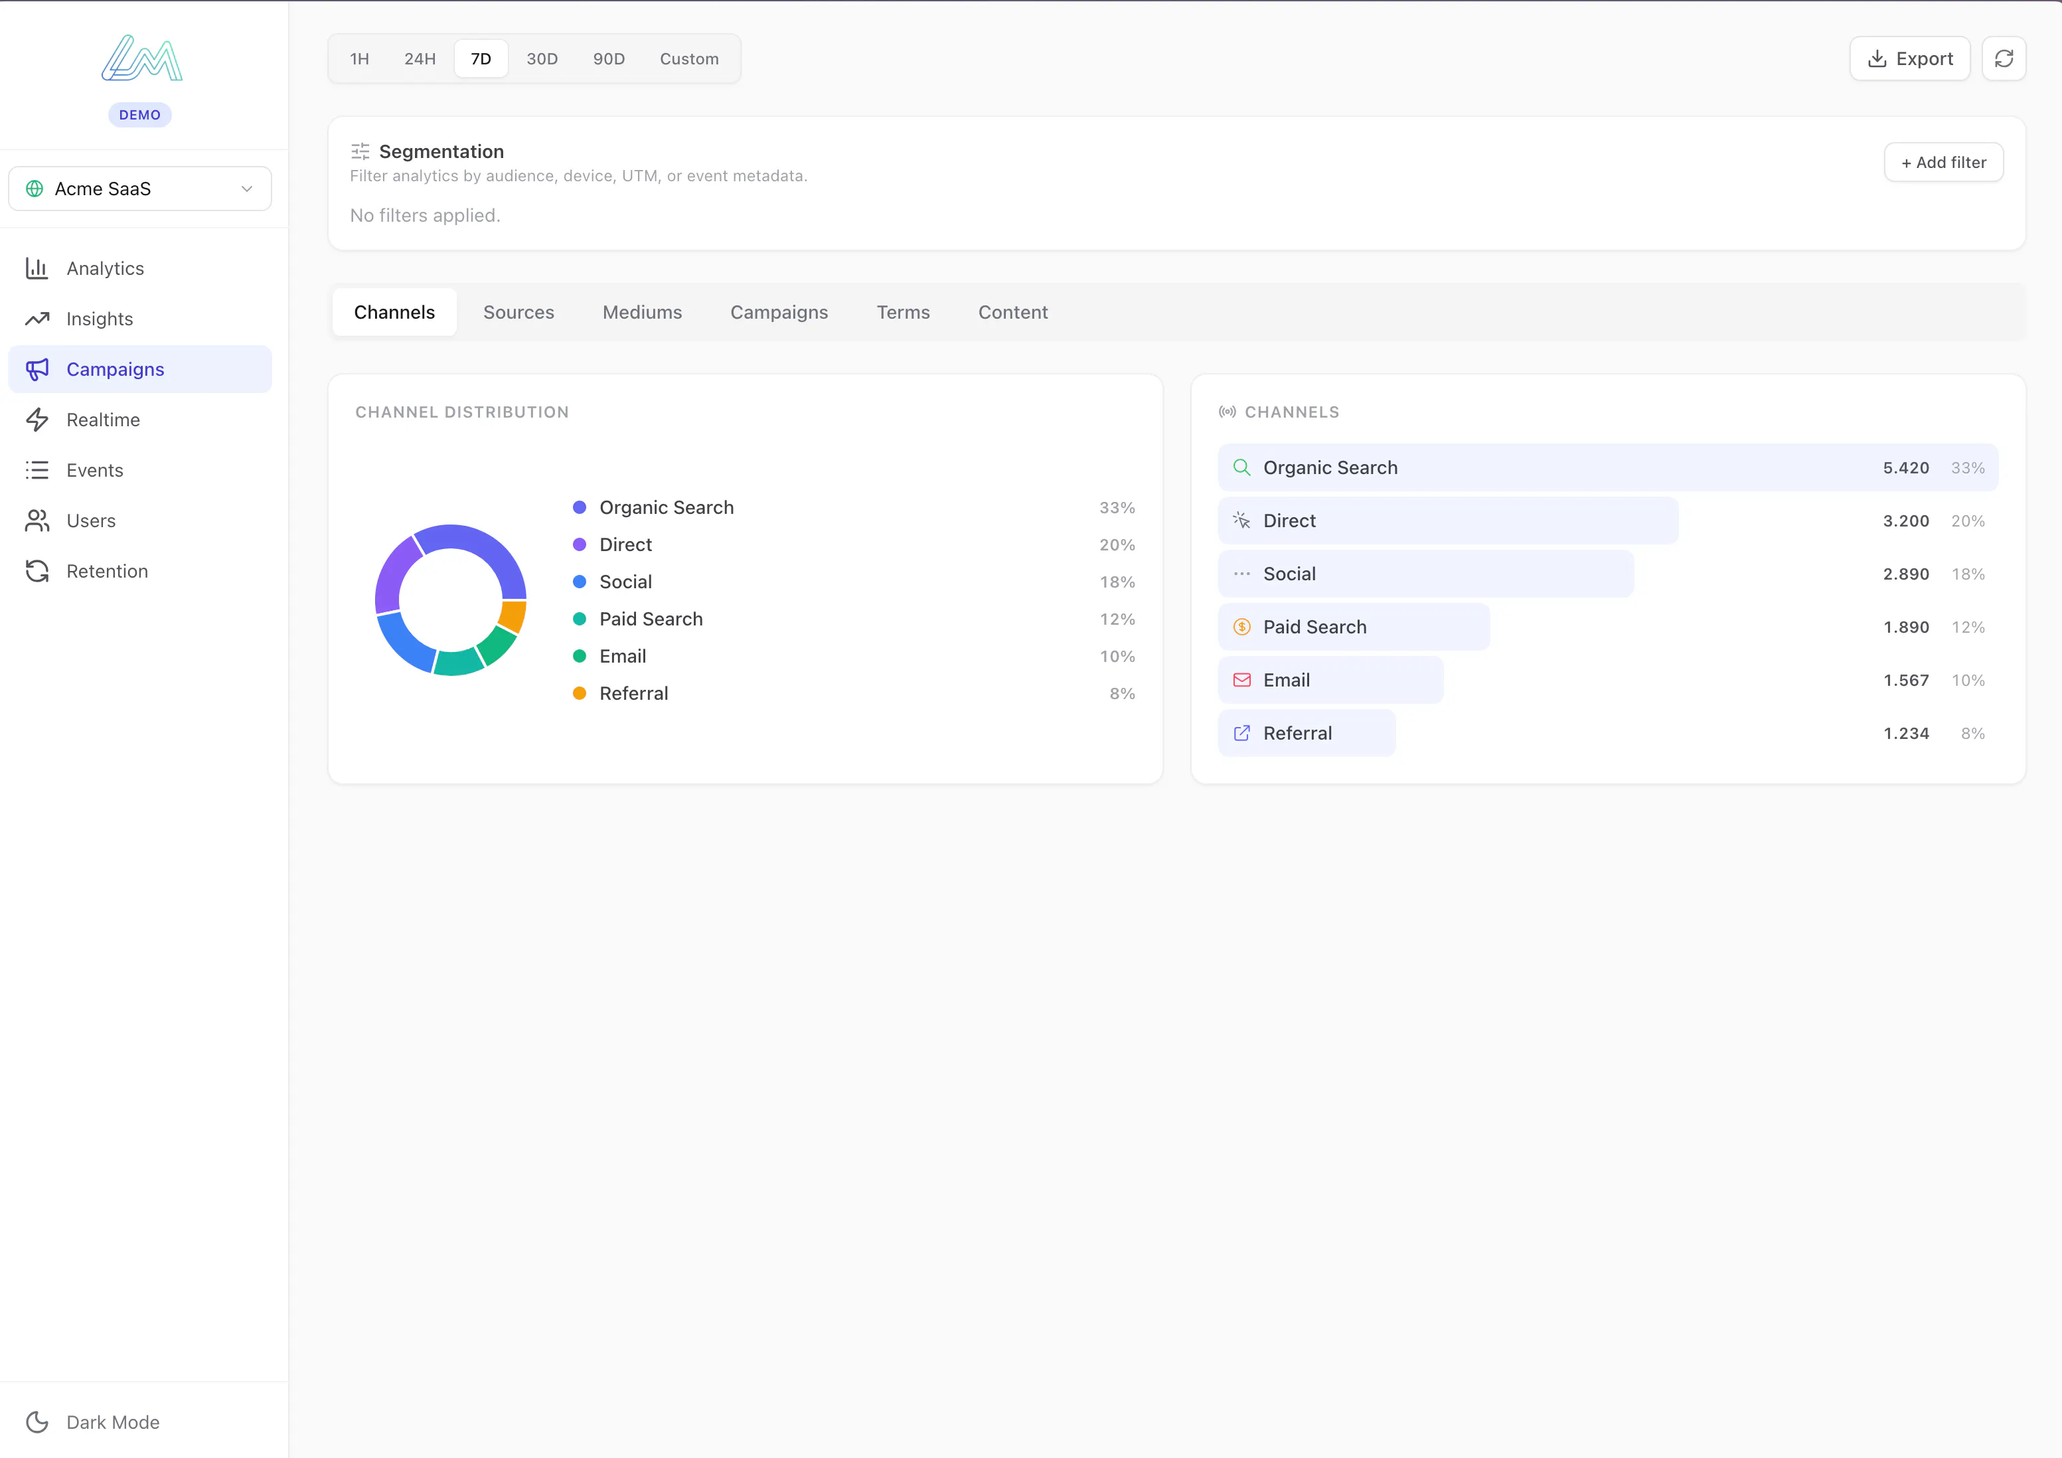Click the Export button

tap(1909, 58)
